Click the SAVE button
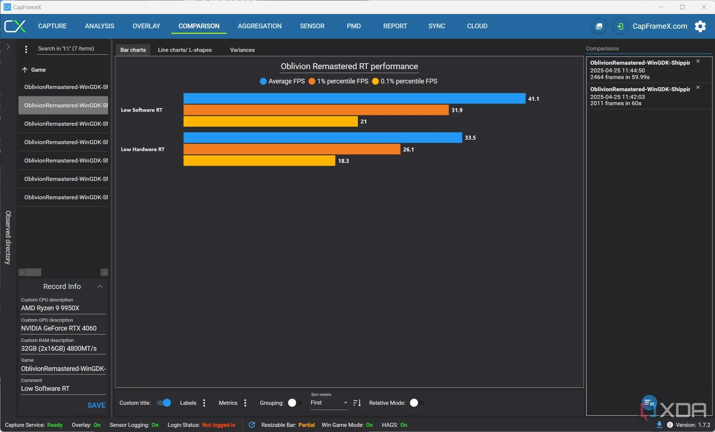Image resolution: width=715 pixels, height=432 pixels. point(96,405)
